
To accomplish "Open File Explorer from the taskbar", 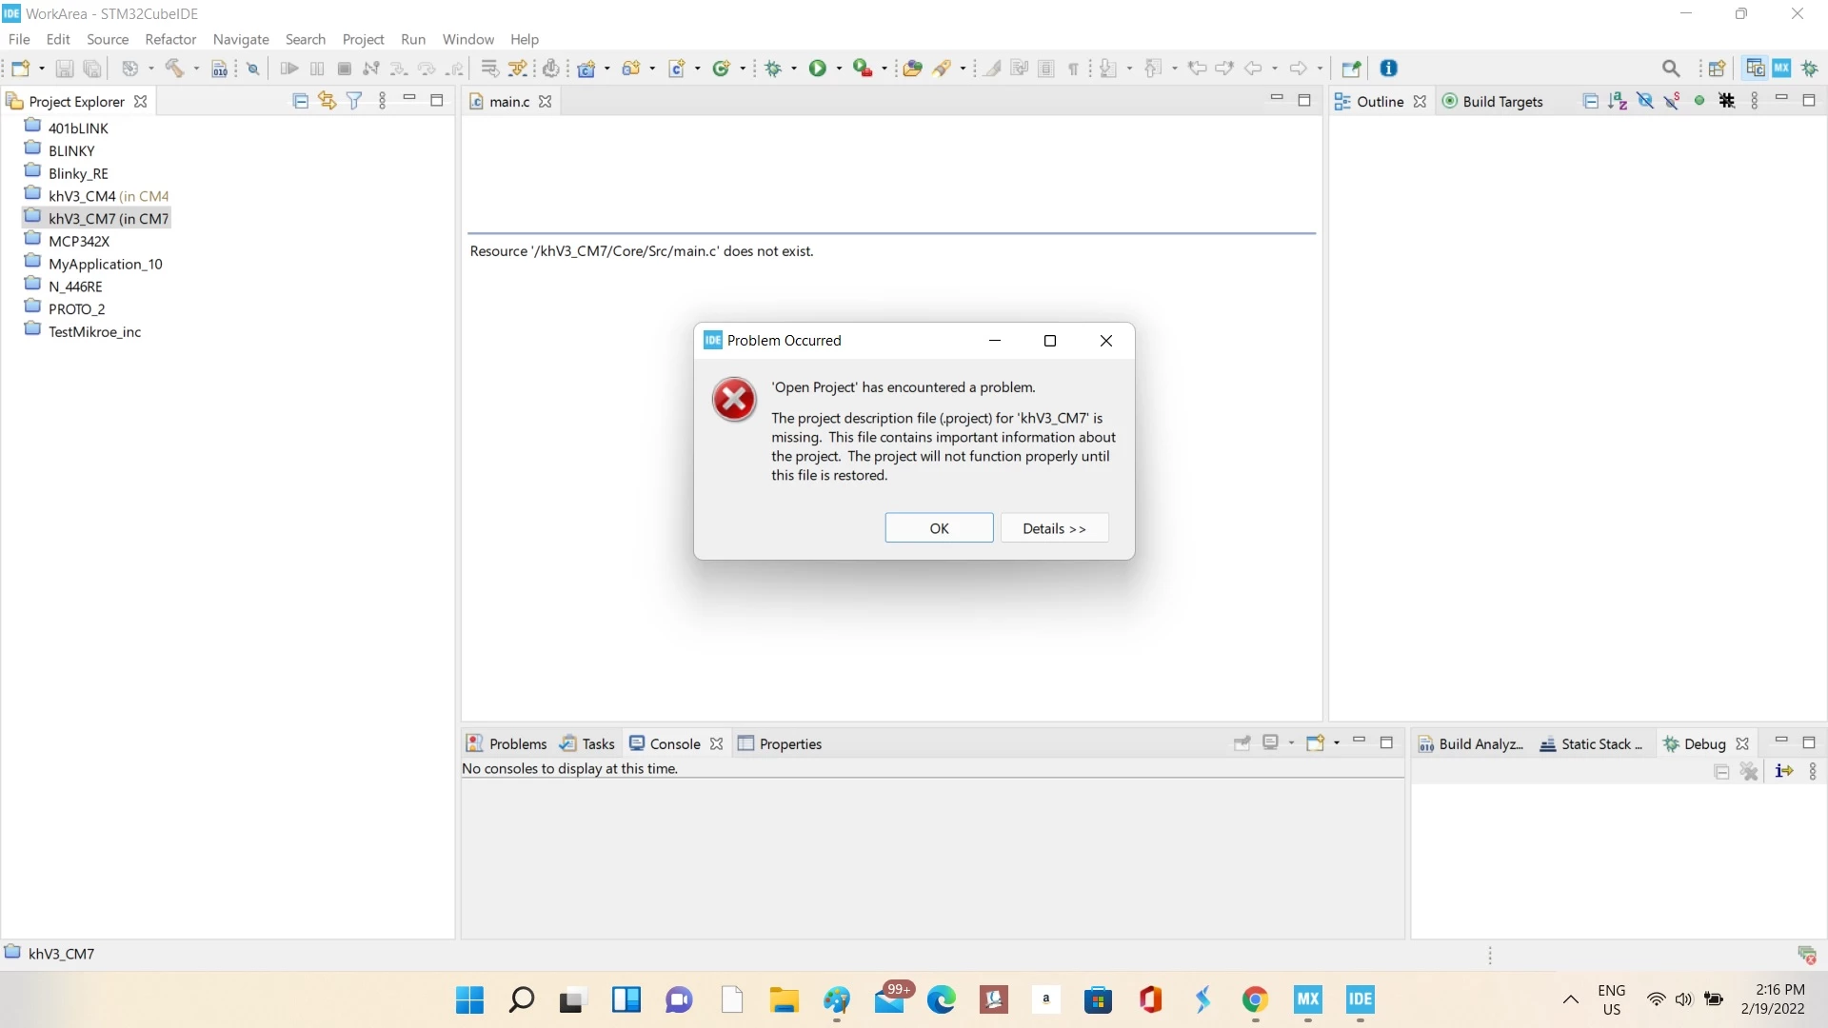I will coord(784,999).
